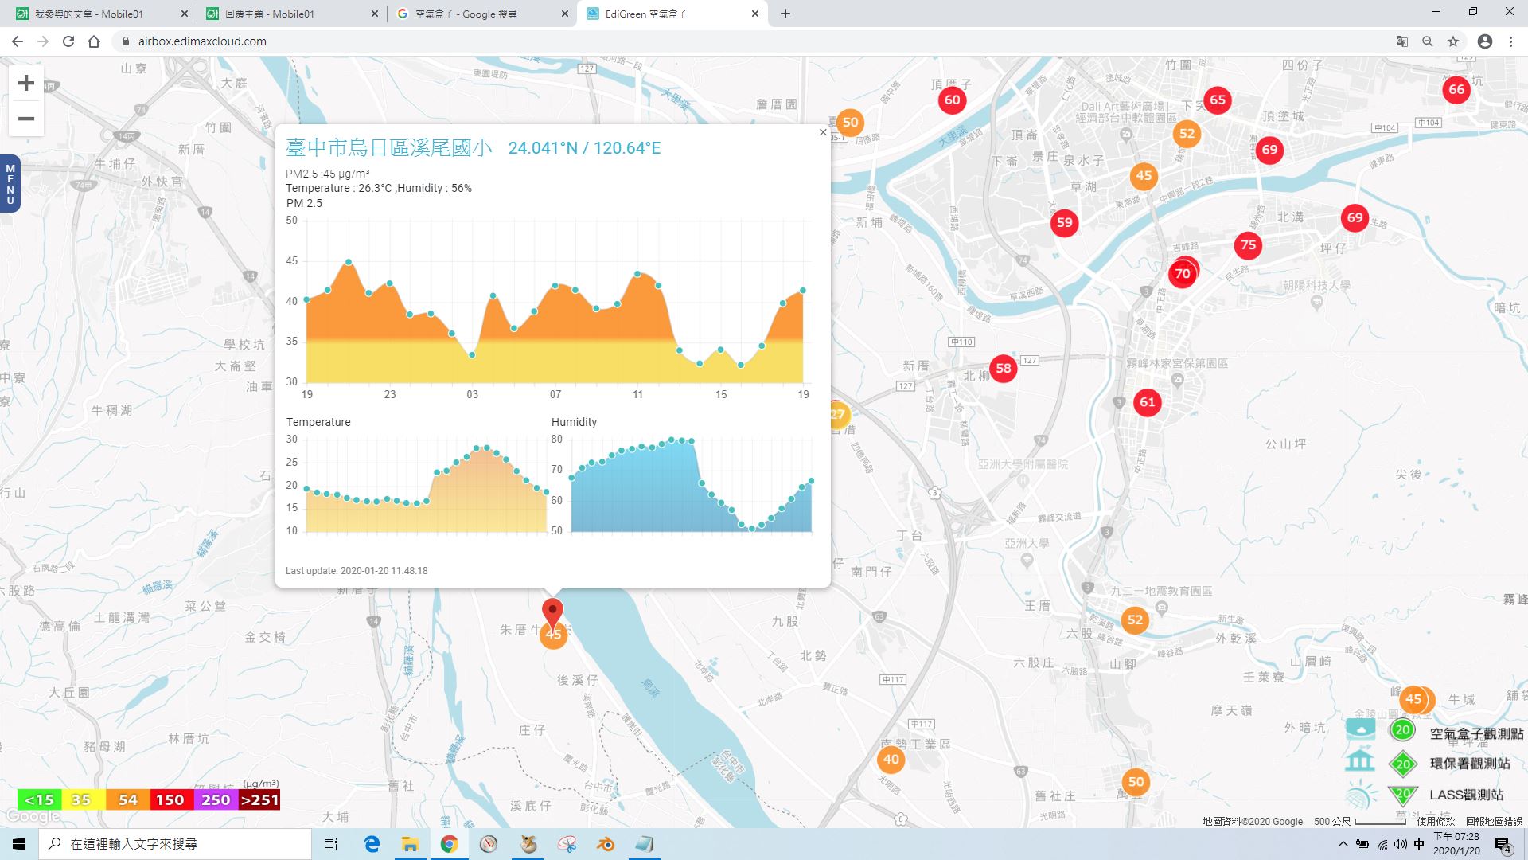This screenshot has height=860, width=1528.
Task: Select orange 52 marker near 六股
Action: click(x=1135, y=620)
